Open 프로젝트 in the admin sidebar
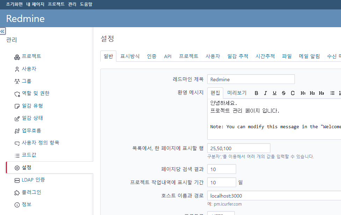 click(31, 56)
